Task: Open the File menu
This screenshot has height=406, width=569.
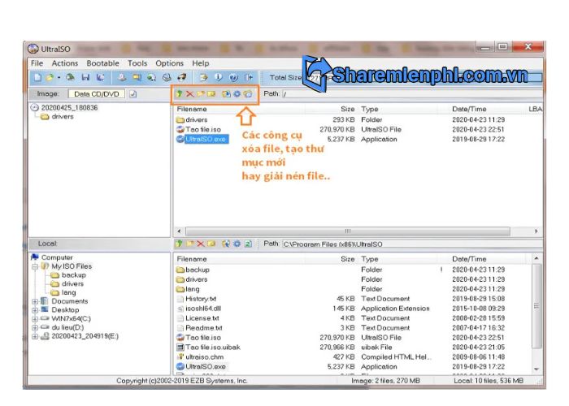Action: 37,63
